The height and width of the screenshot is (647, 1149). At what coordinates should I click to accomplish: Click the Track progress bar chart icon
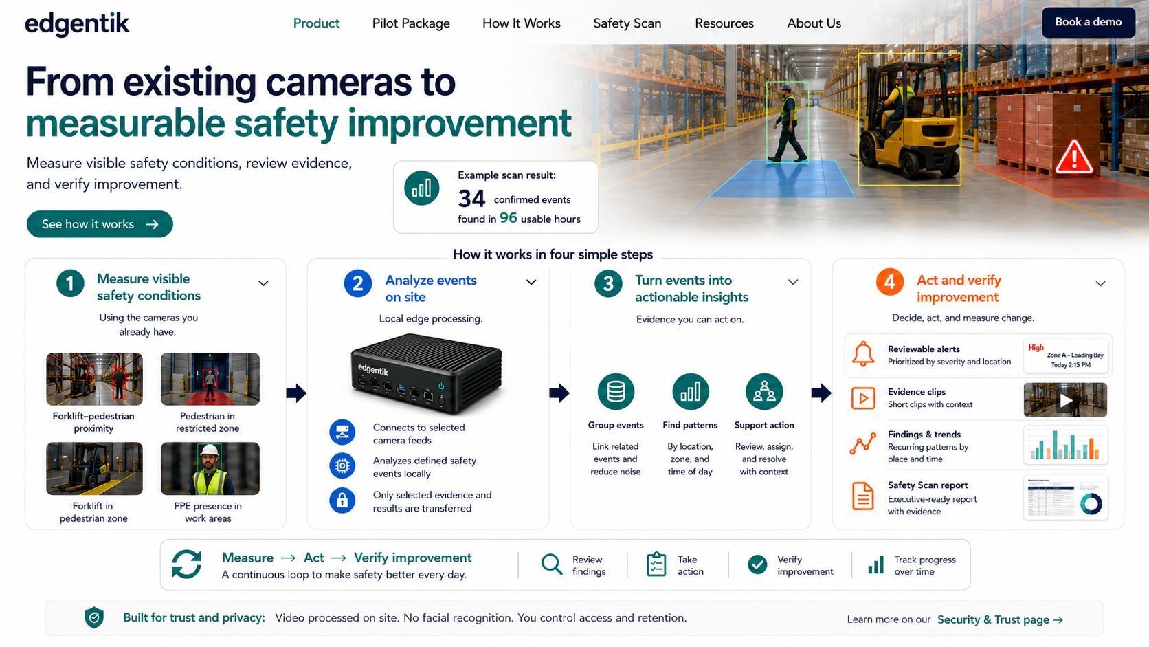875,565
